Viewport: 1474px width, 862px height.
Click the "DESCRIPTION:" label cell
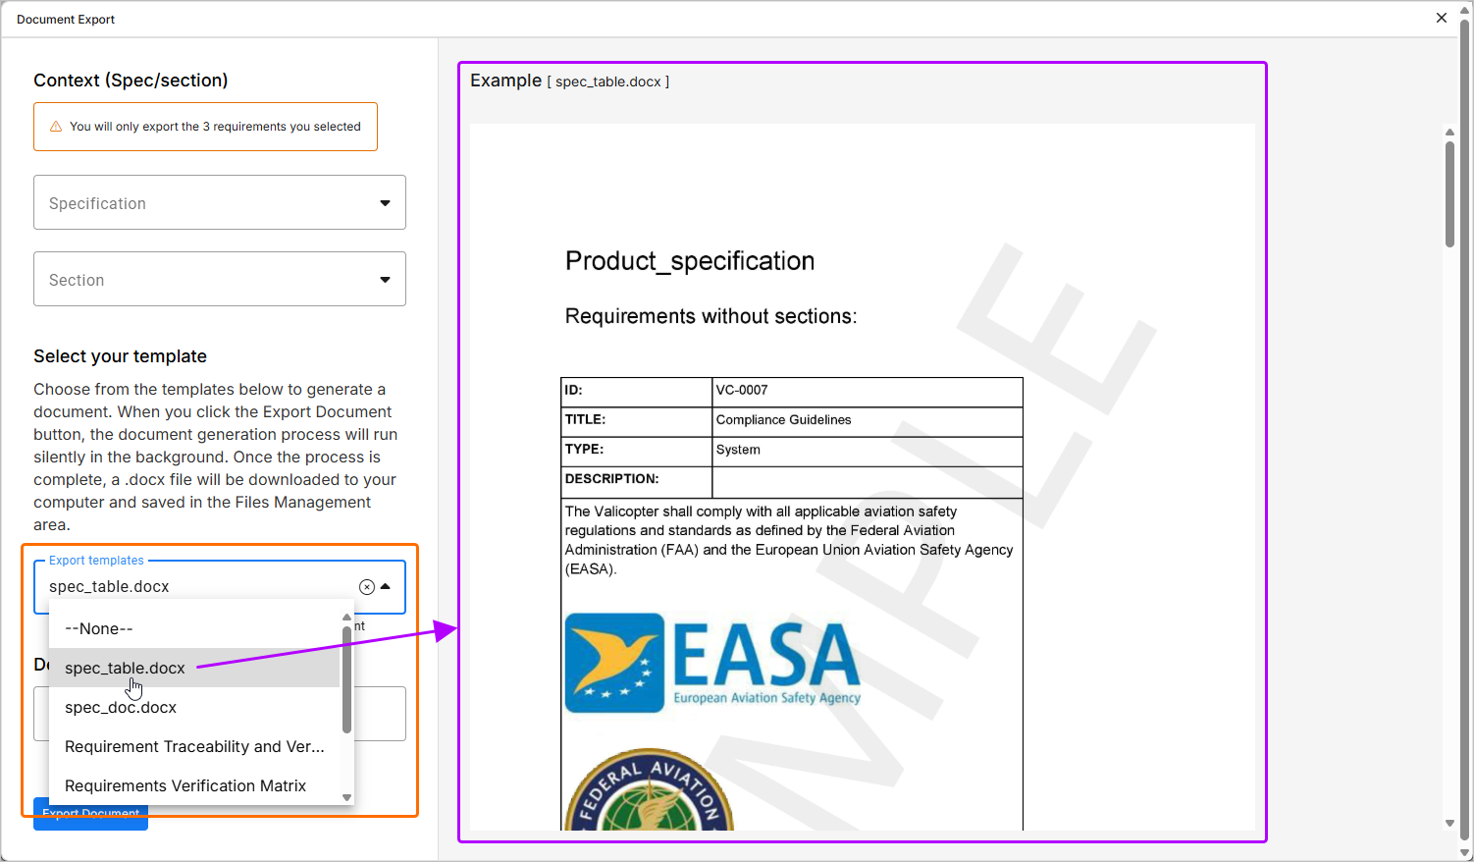tap(637, 481)
